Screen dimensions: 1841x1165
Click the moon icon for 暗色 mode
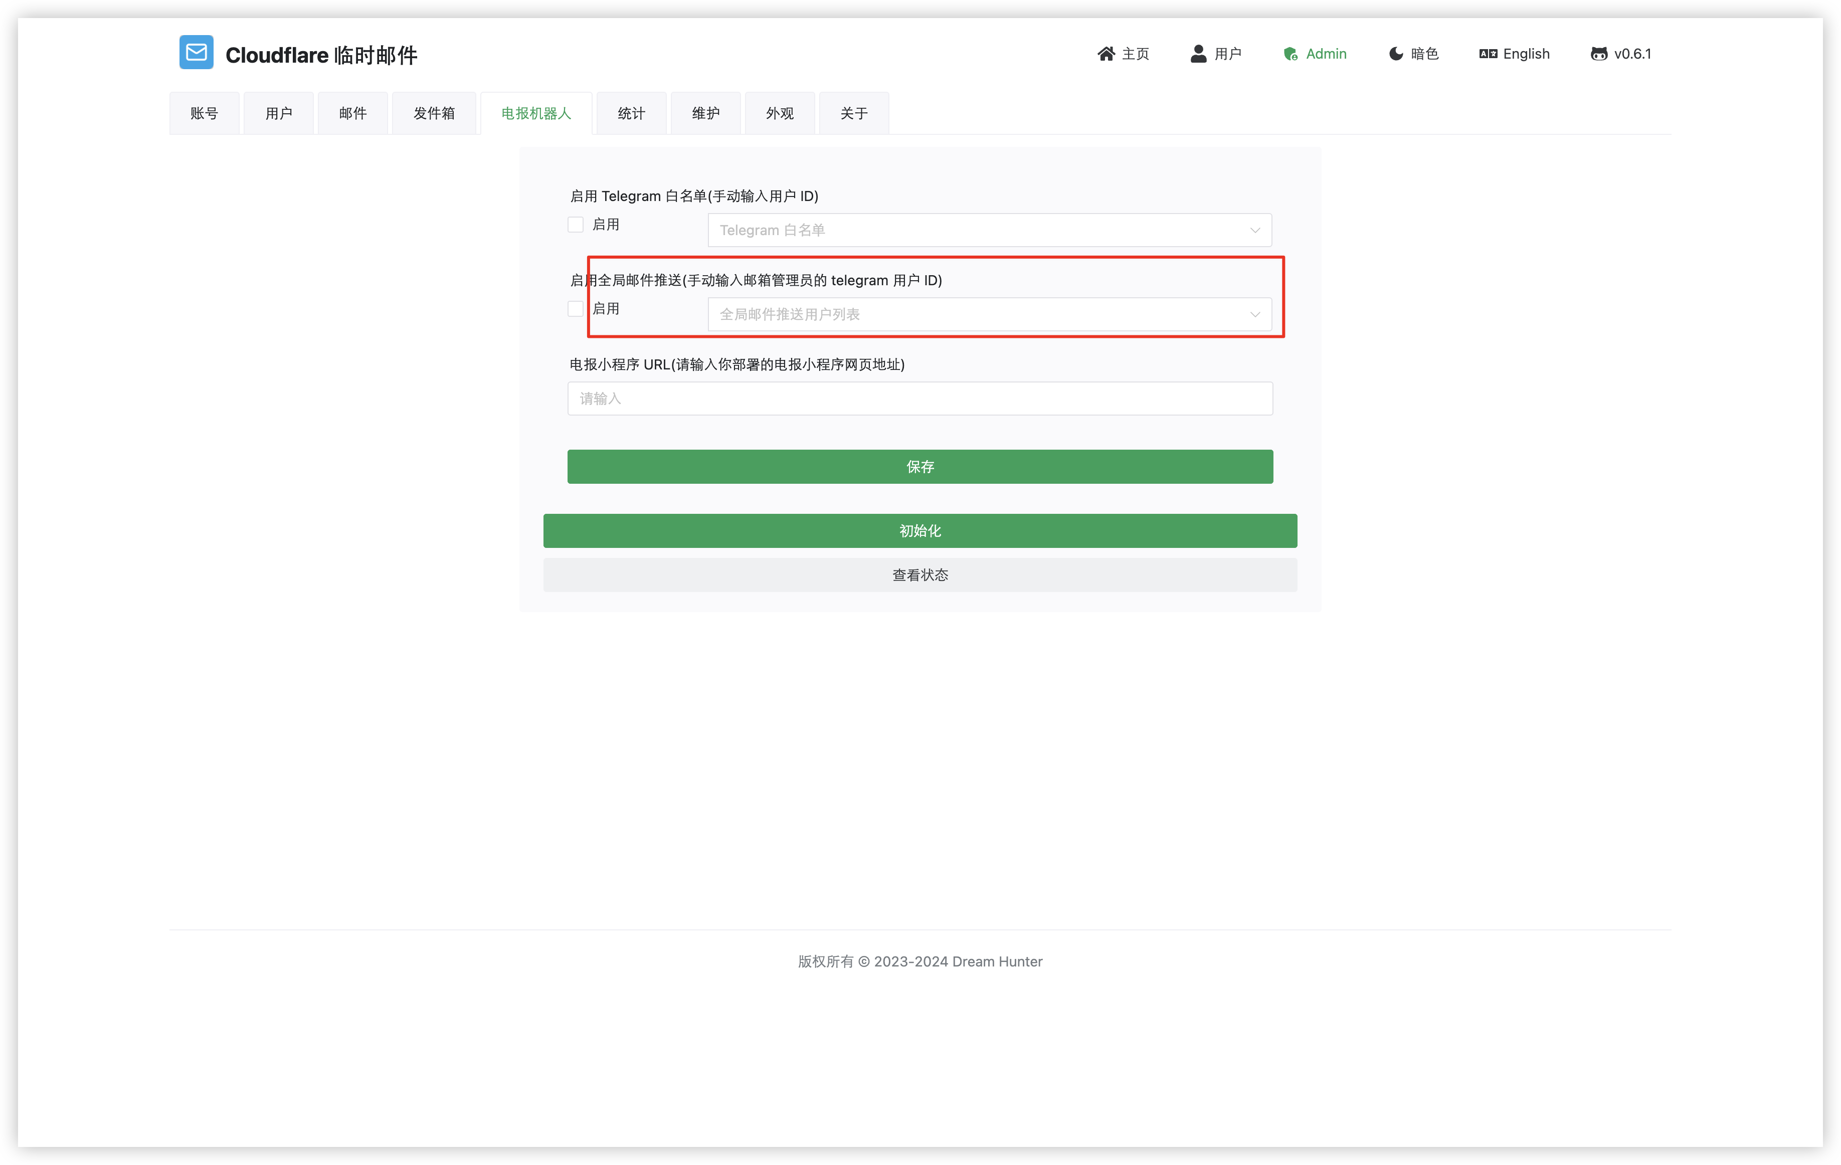1396,54
